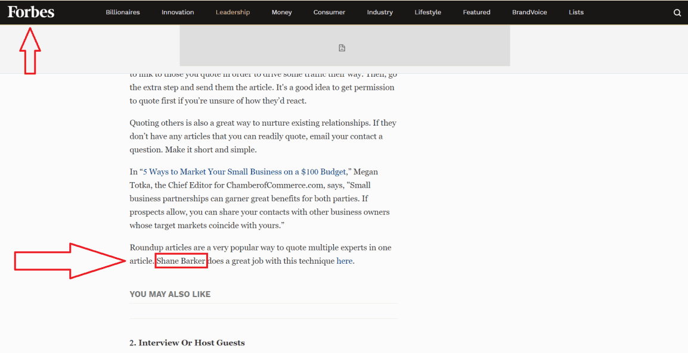Click the 'Quoting others is also a great way' sentence
688x353 pixels.
(250, 123)
